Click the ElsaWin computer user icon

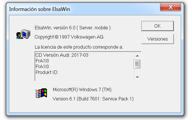(x=23, y=34)
